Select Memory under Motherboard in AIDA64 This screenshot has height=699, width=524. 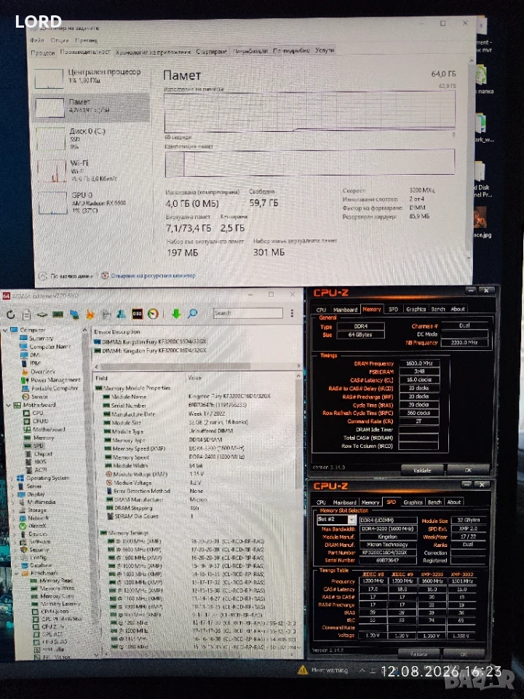coord(44,438)
